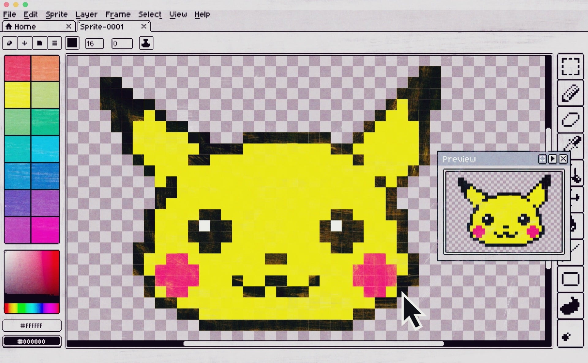Click the hamburger lines icon in toolbar
The image size is (588, 363).
[55, 44]
